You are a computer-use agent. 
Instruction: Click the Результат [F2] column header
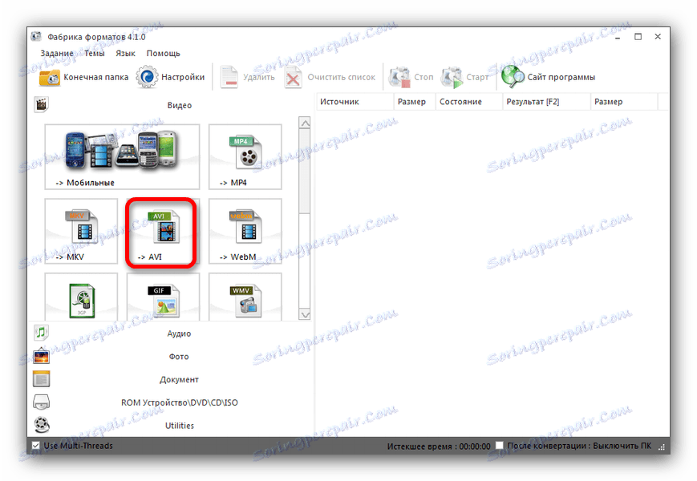tap(546, 102)
